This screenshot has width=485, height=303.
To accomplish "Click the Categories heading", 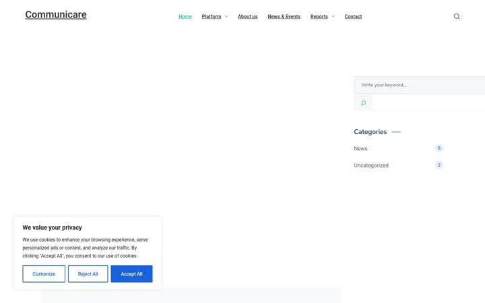I will coord(370,132).
